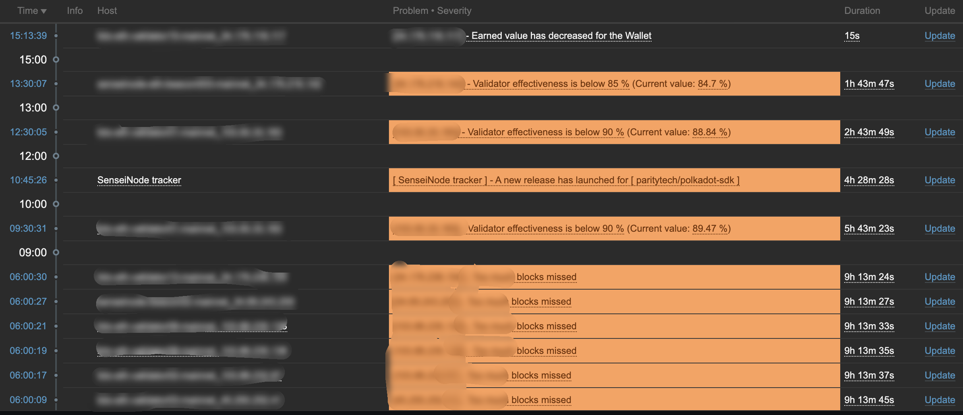The height and width of the screenshot is (415, 963).
Task: Click the 4h 28m 28s duration
Action: pos(869,180)
